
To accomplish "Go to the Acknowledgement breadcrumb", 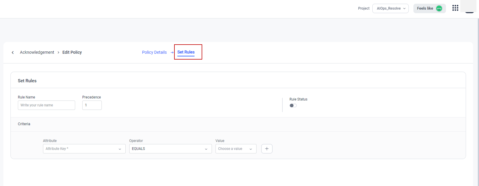I will [37, 52].
